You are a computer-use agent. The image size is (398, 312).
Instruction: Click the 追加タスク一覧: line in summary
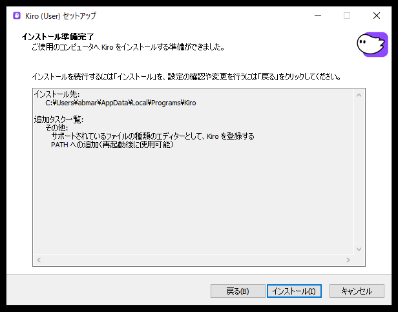point(59,120)
